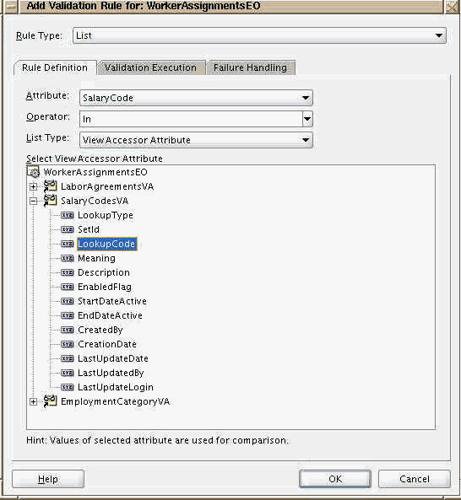The image size is (461, 500).
Task: Switch to the Failure Handling tab
Action: pyautogui.click(x=250, y=67)
